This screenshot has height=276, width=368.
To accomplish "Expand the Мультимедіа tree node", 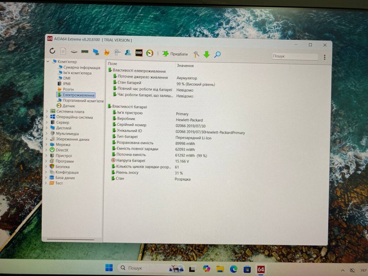I will click(x=46, y=134).
